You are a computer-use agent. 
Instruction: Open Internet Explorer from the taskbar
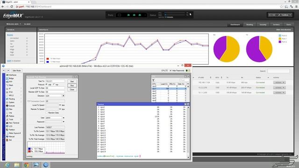tap(7, 165)
